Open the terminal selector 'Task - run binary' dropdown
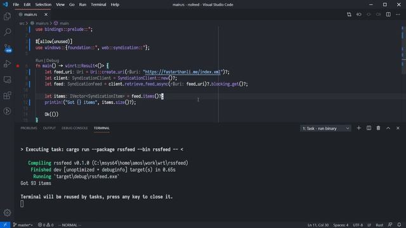This screenshot has width=406, height=228. pyautogui.click(x=325, y=128)
